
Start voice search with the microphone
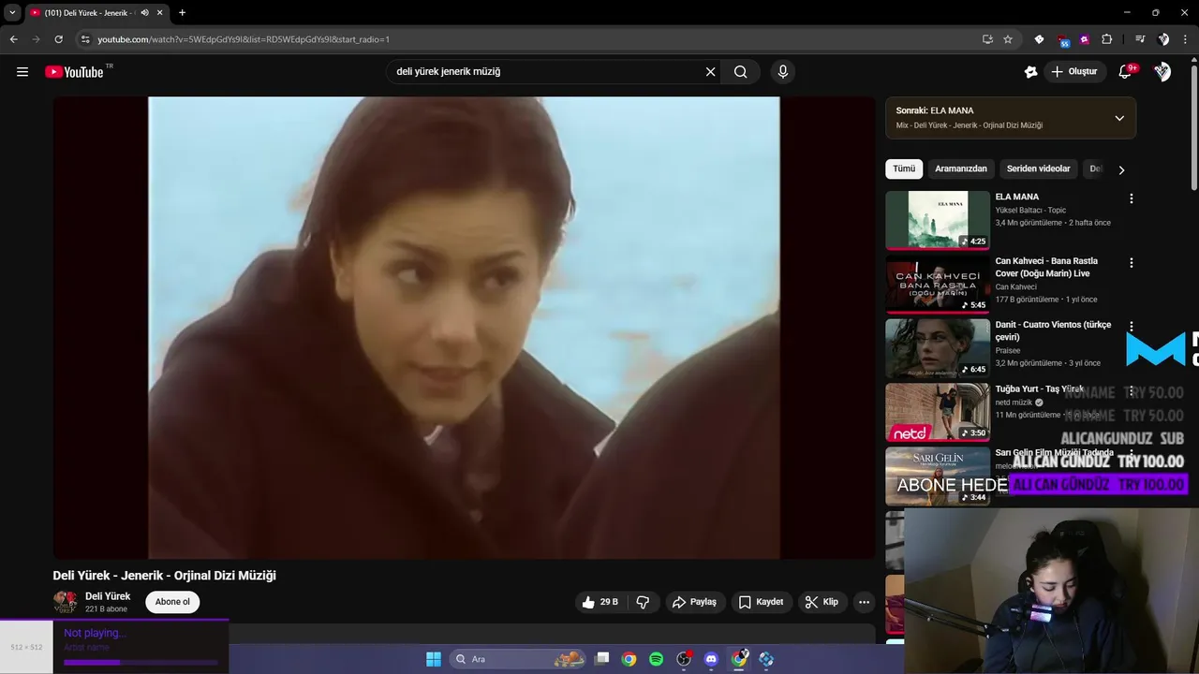(783, 72)
